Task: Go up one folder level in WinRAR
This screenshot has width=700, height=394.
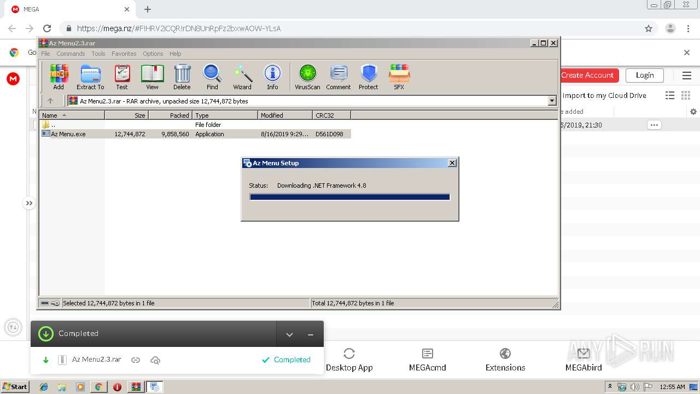Action: 50,101
